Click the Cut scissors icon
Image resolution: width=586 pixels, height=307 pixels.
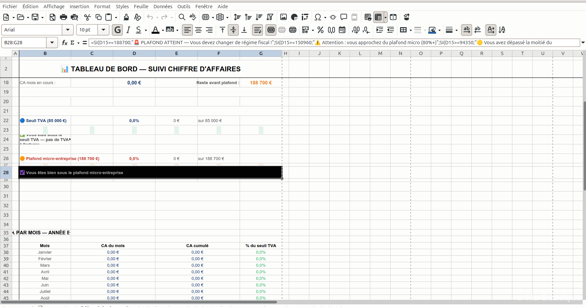(87, 17)
